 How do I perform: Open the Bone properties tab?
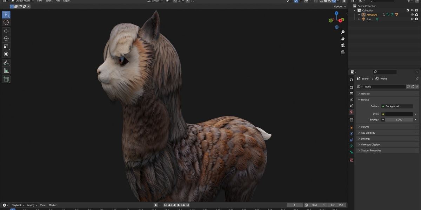[352, 152]
